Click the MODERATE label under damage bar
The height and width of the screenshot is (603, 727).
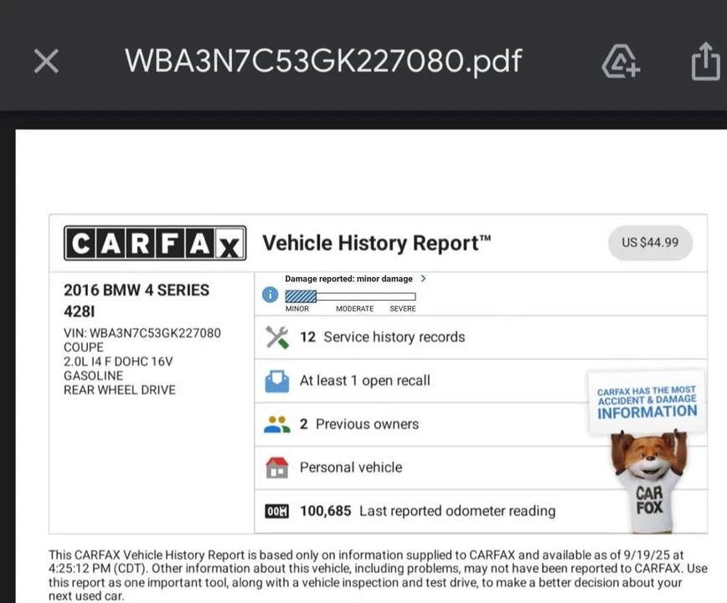(354, 308)
